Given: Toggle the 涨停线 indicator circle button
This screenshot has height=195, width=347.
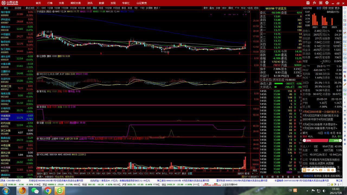Looking at the screenshot, I should click(38, 107).
